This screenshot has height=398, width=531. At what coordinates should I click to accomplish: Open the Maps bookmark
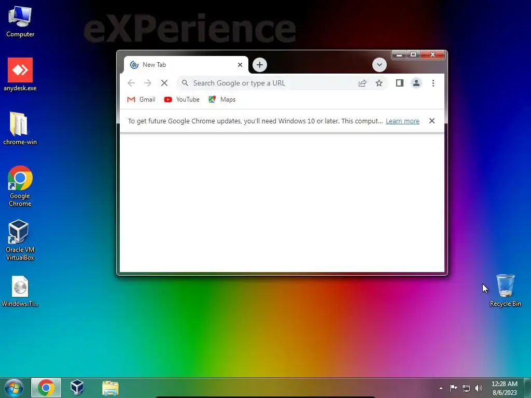(222, 99)
